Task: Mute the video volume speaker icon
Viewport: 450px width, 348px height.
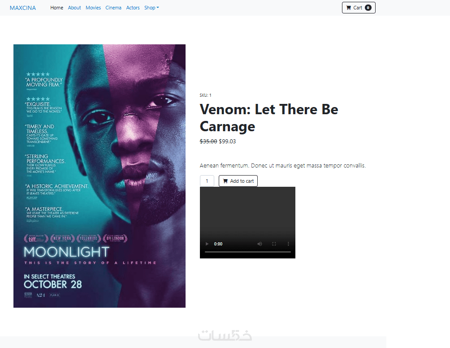Action: (x=260, y=244)
